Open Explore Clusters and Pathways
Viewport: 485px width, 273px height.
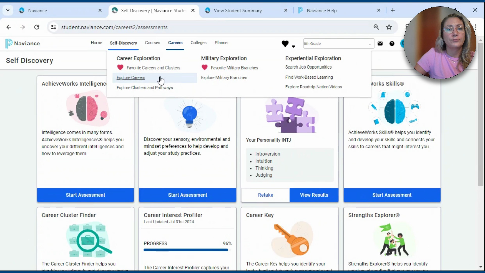tap(145, 88)
